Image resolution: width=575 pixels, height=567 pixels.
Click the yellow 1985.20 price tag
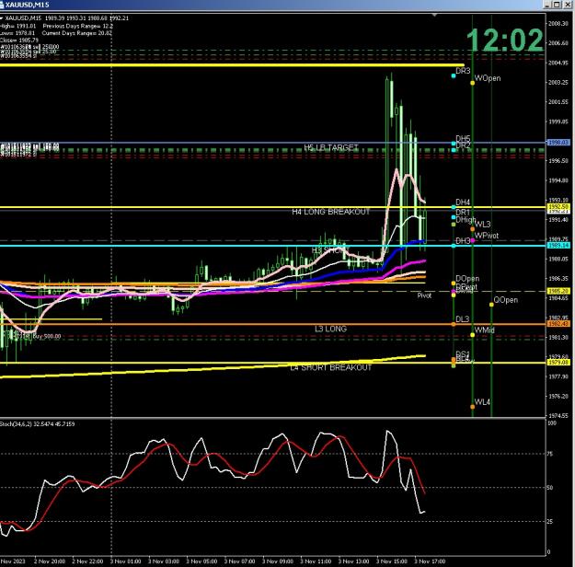[x=558, y=291]
